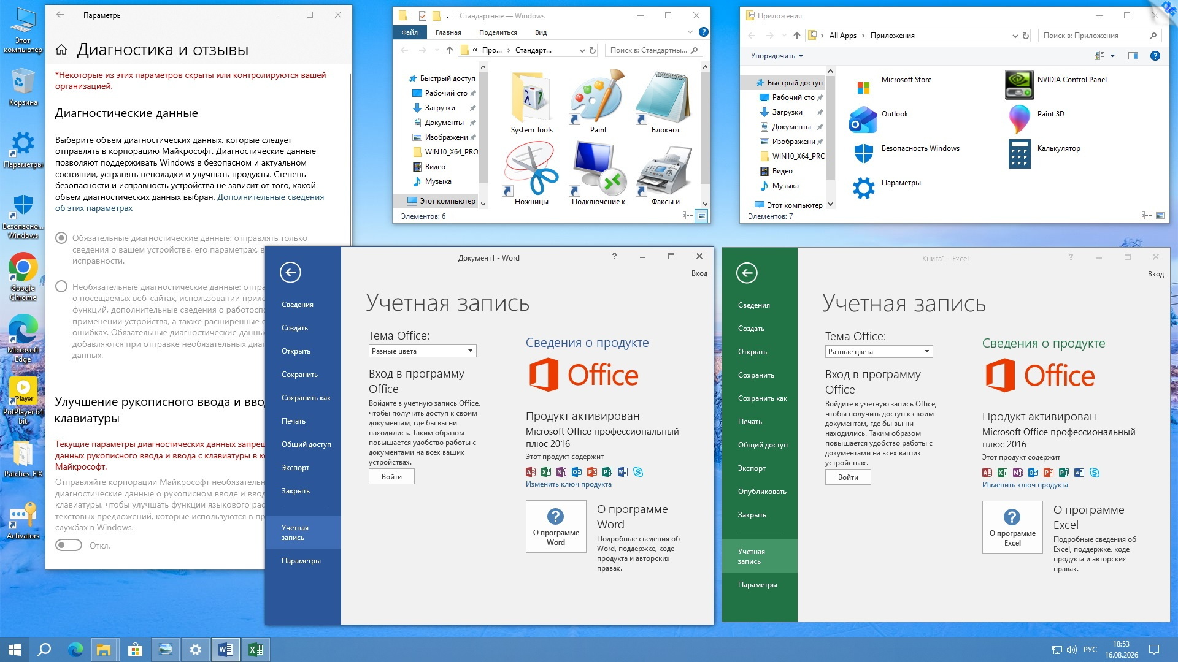The image size is (1178, 662).
Task: Open the Подключение к remote desktop icon
Action: [598, 169]
